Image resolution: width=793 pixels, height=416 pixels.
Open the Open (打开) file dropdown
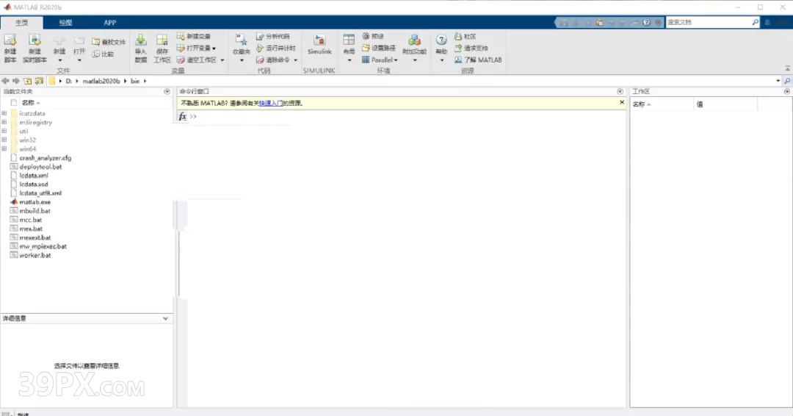tap(79, 60)
